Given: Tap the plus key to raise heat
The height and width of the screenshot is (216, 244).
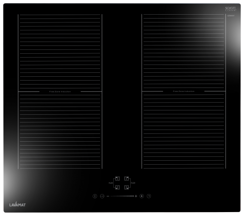Looking at the screenshot, I should point(136,196).
